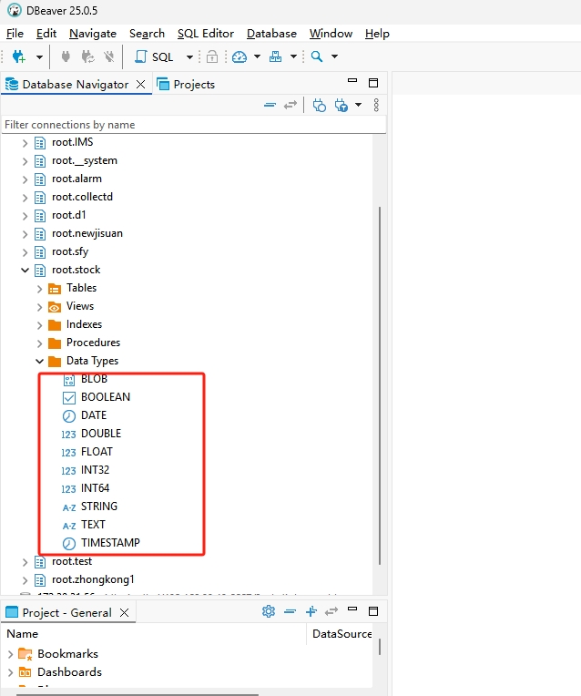Maximize the Project - General panel
581x696 pixels.
372,611
